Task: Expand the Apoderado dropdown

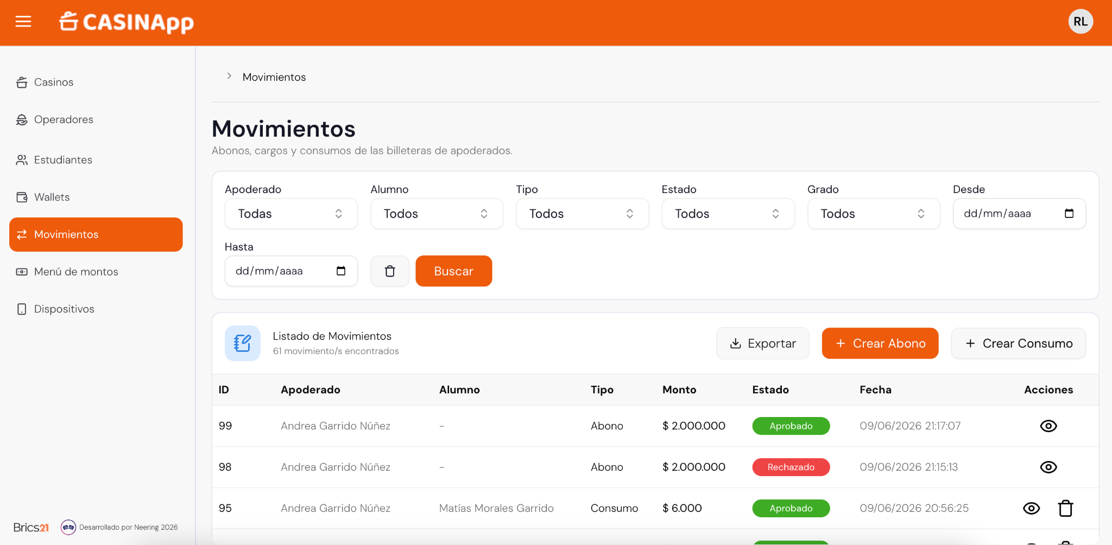Action: (x=291, y=214)
